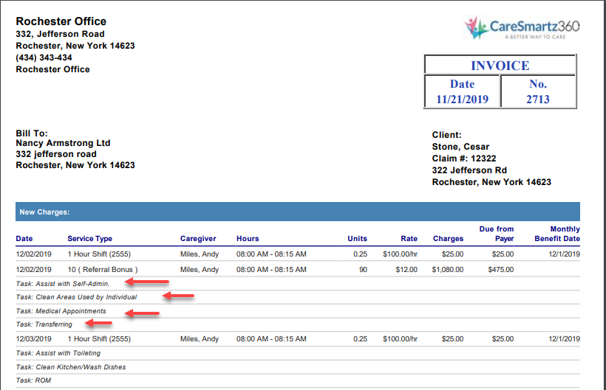Click the Date column header

24,239
